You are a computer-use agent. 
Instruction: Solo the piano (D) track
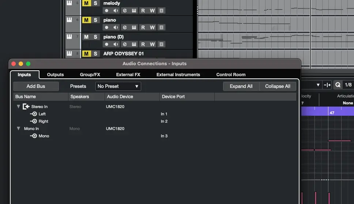[x=95, y=37]
